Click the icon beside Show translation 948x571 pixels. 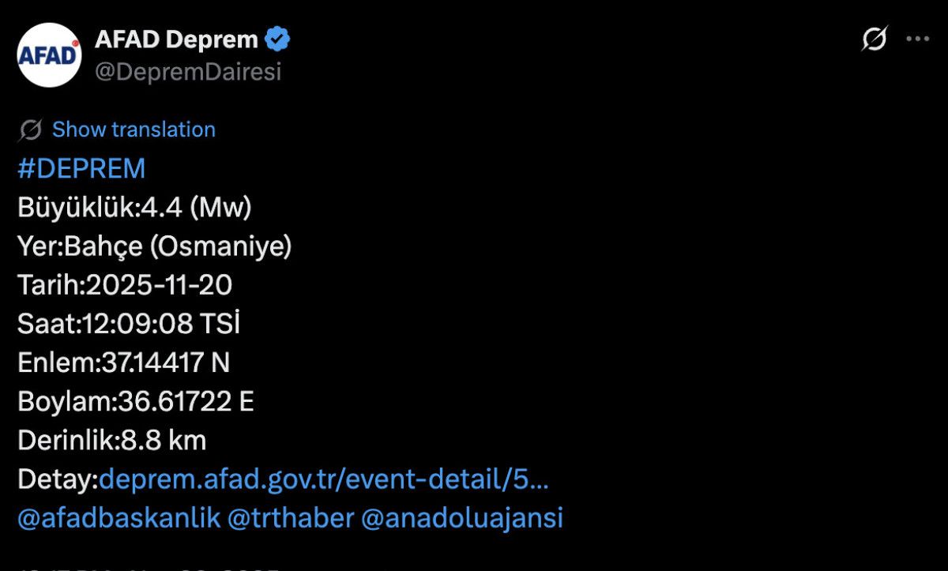pos(31,130)
